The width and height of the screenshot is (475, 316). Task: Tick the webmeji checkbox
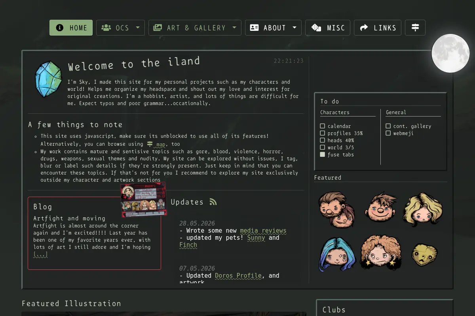click(388, 133)
